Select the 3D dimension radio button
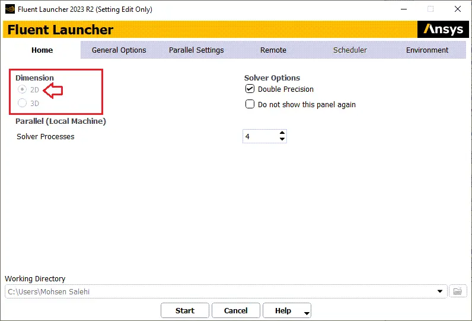Viewport: 472px width, 321px height. tap(22, 103)
